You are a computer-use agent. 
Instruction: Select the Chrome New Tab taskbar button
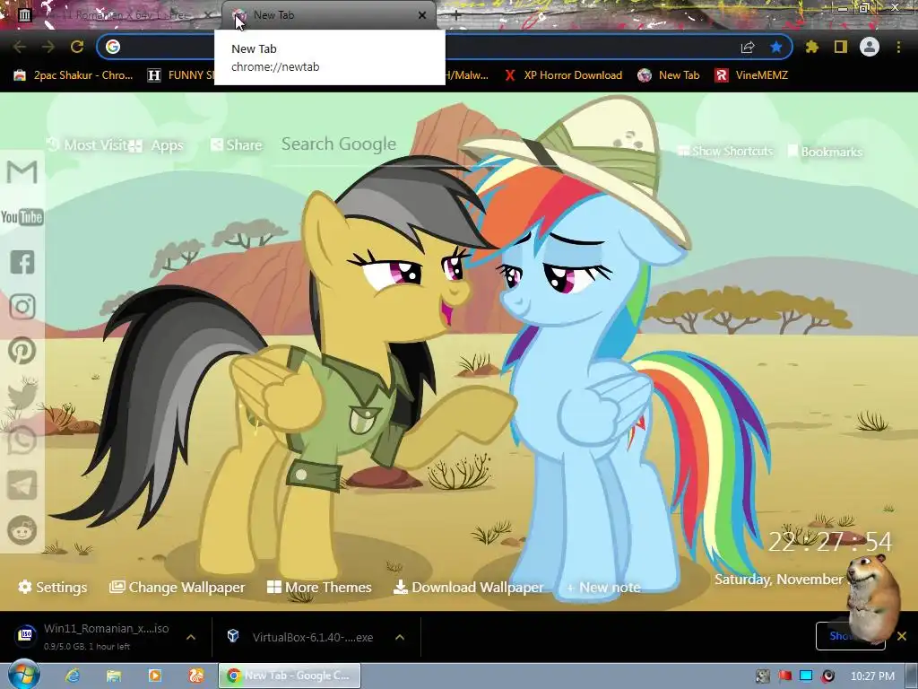tap(290, 676)
